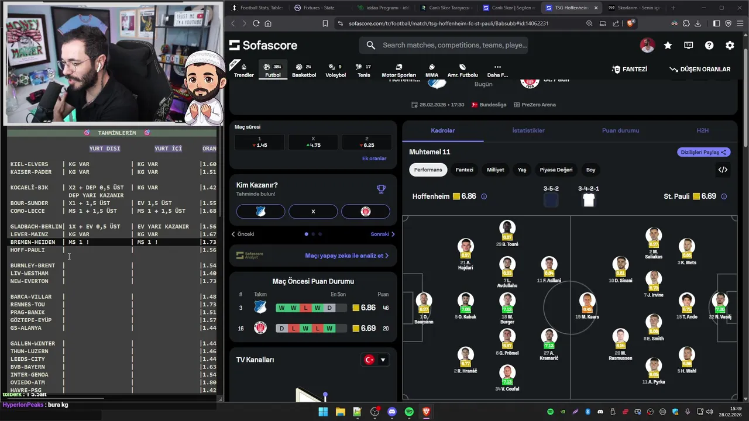Open player 19 M. Kaars

coord(587,306)
